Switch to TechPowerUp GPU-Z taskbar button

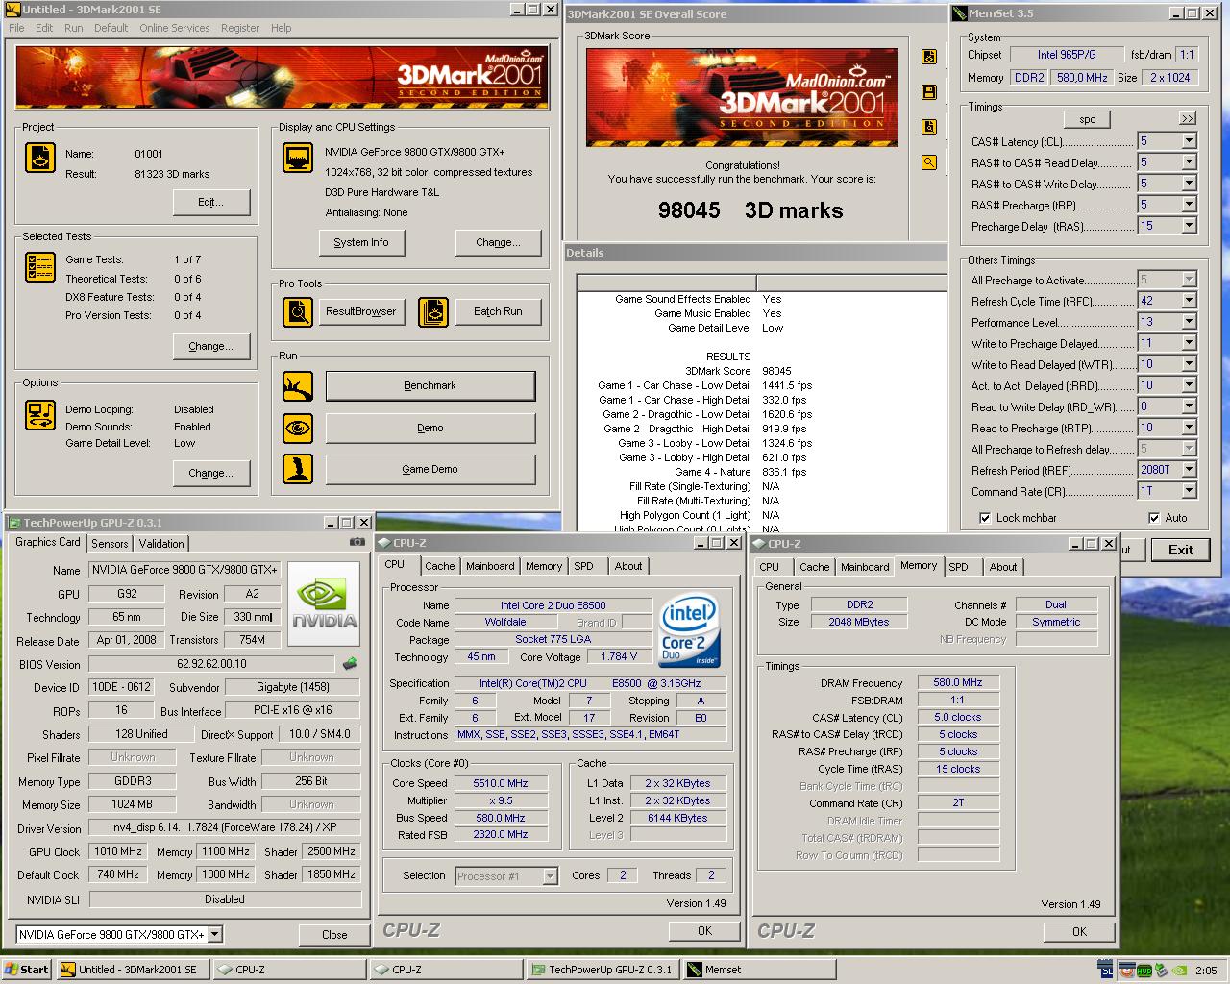[602, 970]
